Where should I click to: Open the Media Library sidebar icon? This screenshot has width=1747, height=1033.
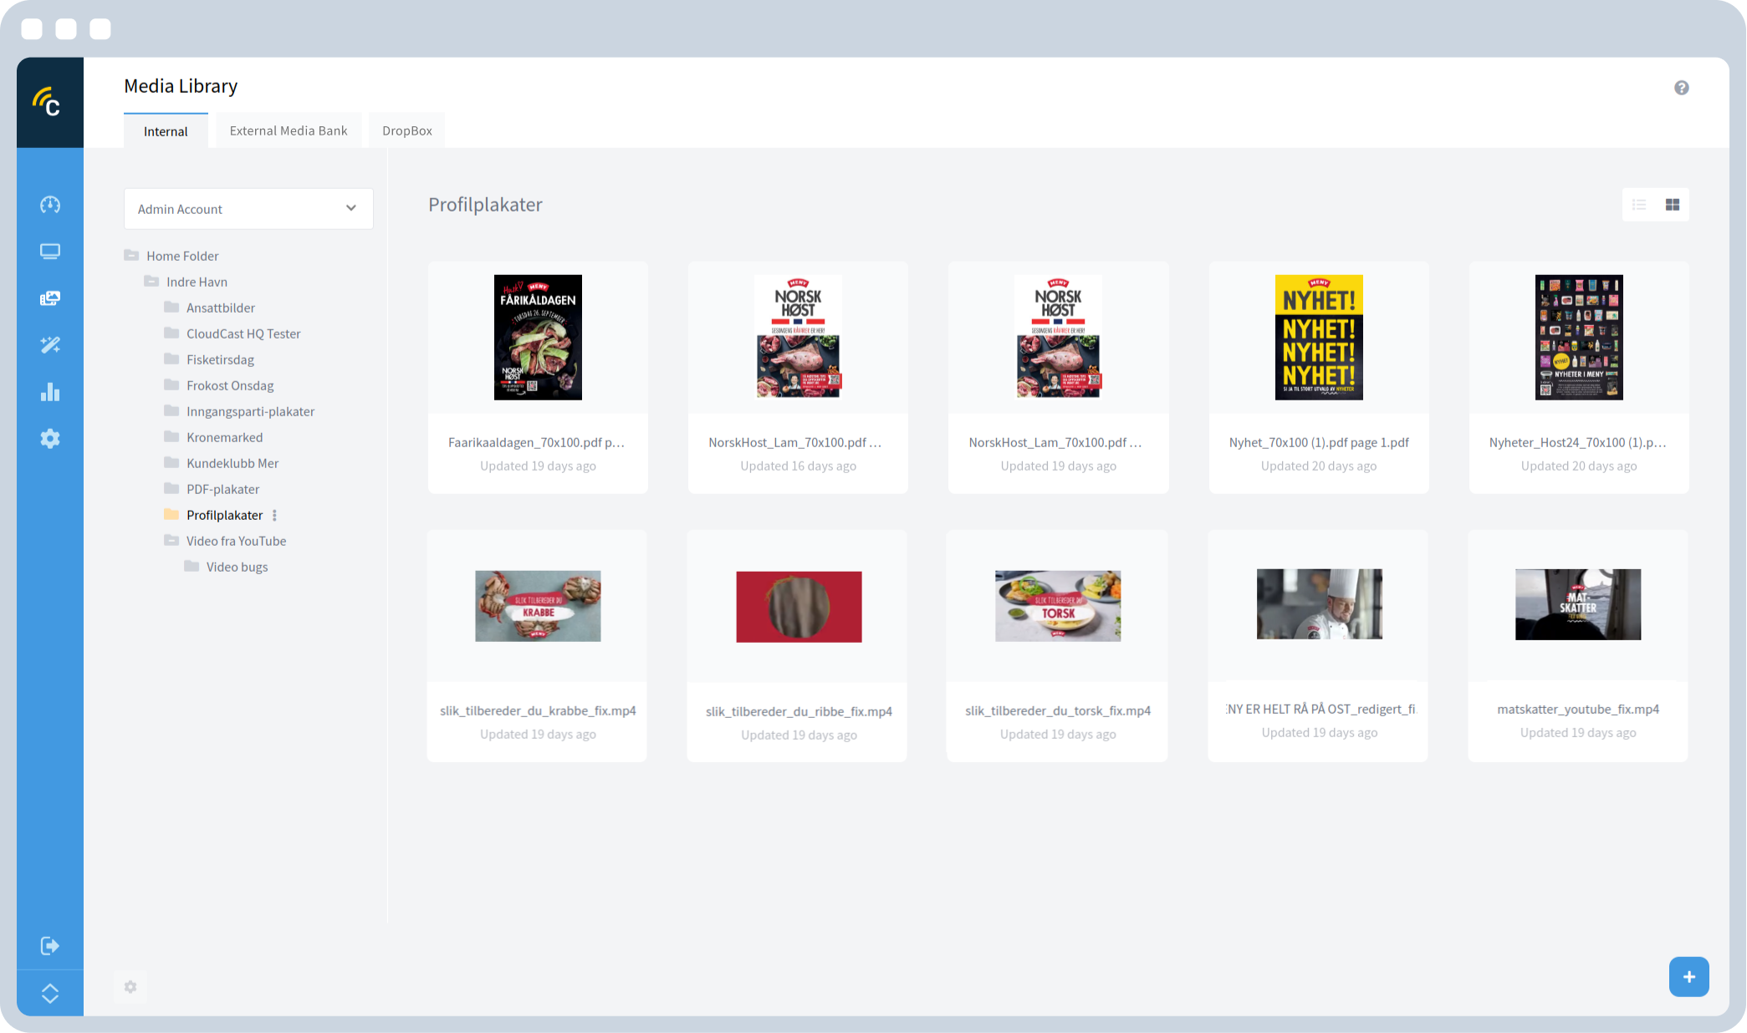(50, 298)
